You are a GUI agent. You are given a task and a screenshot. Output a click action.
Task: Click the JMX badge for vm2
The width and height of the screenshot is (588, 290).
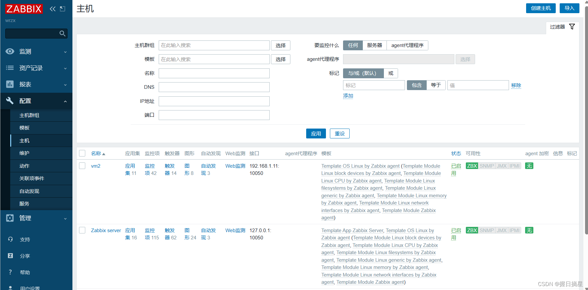pyautogui.click(x=501, y=166)
